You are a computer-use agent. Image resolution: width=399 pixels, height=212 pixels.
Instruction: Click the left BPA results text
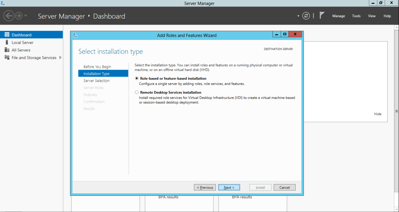click(x=168, y=197)
